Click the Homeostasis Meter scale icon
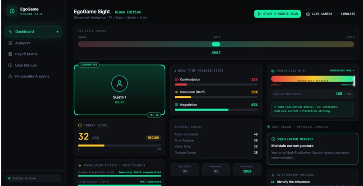This screenshot has height=186, width=363. point(272,71)
